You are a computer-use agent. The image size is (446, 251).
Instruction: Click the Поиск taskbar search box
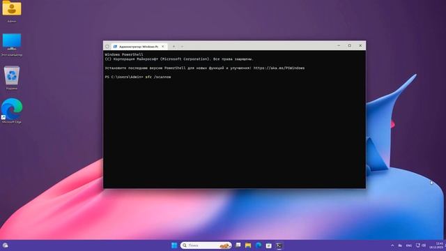click(206, 245)
